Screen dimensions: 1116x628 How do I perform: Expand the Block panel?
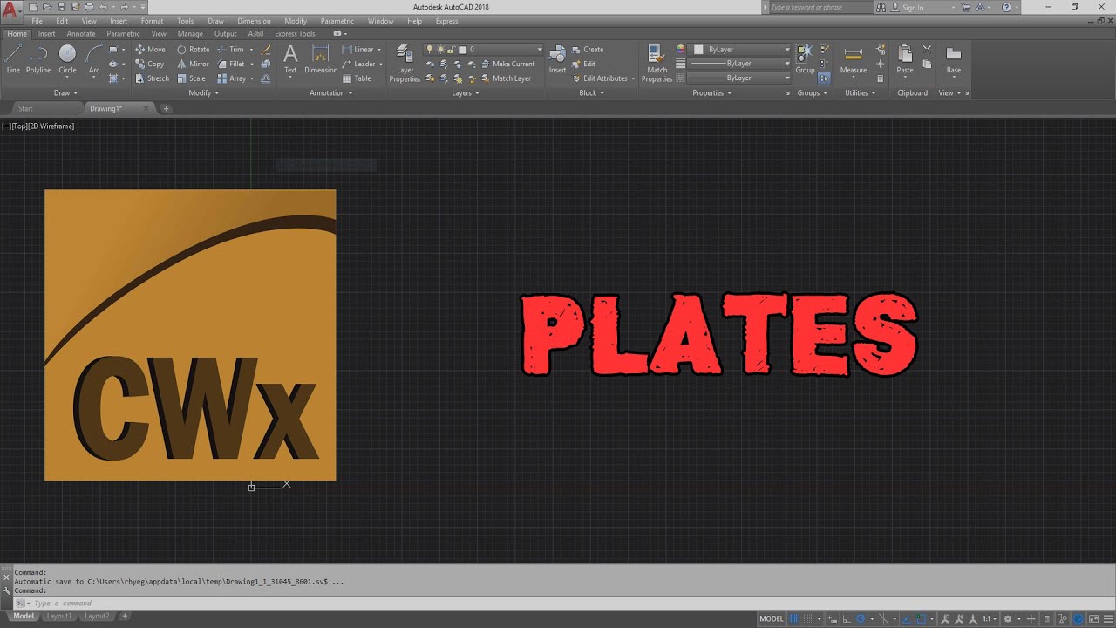click(592, 92)
